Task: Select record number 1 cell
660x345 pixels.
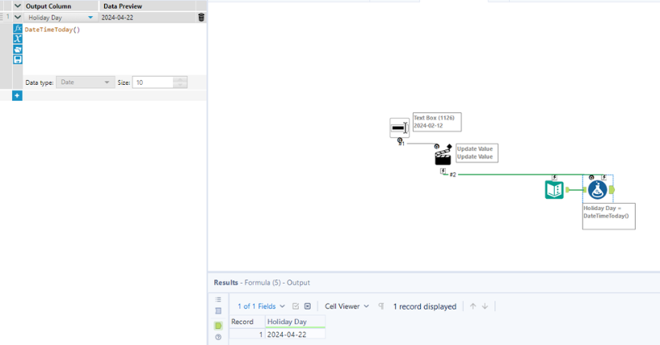Action: tap(246, 334)
